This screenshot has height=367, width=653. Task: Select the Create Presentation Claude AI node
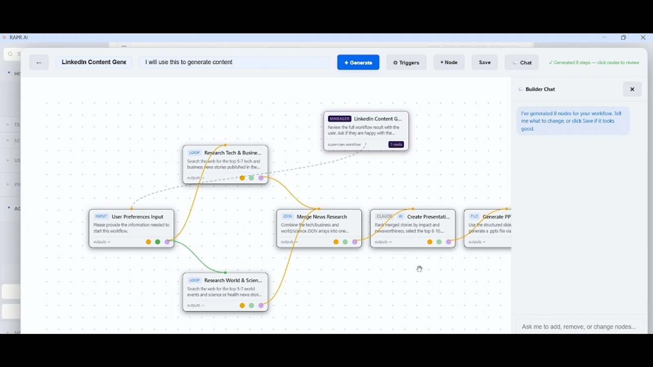click(413, 228)
